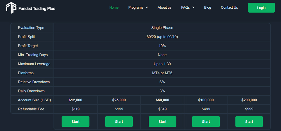Click the Funded Trading Plus brand text
The image size is (281, 131).
point(37,9)
